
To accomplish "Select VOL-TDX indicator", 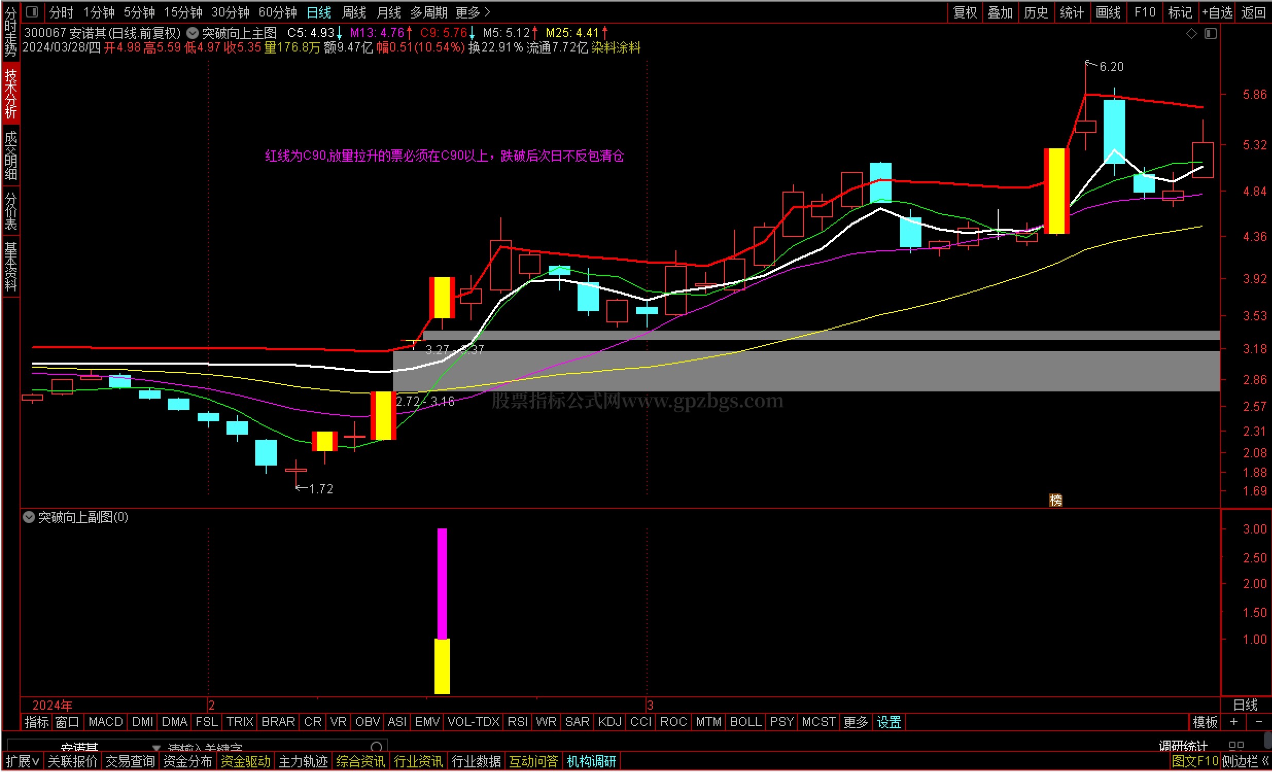I will (474, 722).
